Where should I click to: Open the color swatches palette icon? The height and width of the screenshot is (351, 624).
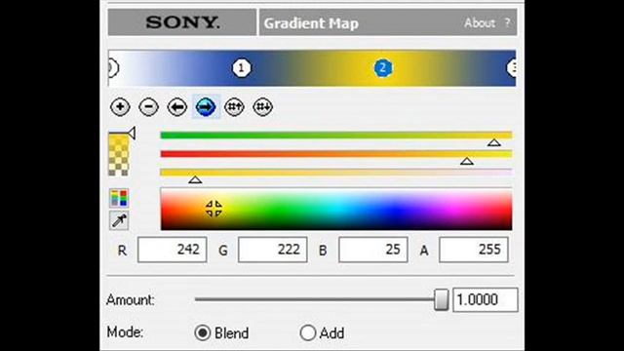pyautogui.click(x=119, y=198)
